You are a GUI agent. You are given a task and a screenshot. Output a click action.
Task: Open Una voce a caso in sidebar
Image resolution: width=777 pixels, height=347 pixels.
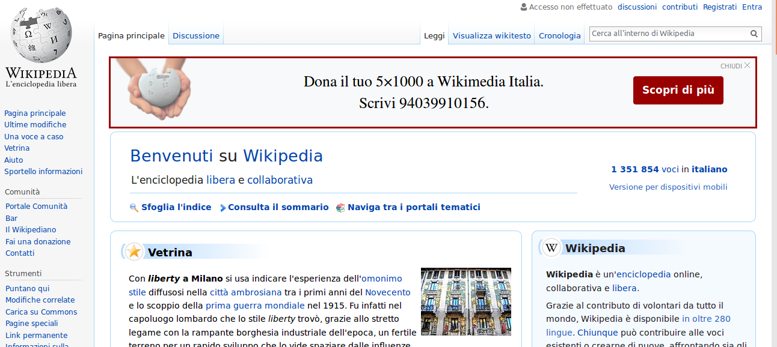(34, 136)
